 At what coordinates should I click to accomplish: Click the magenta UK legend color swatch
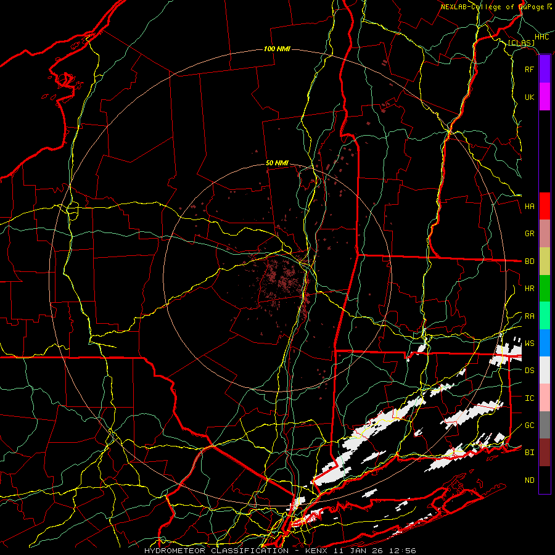[x=545, y=97]
